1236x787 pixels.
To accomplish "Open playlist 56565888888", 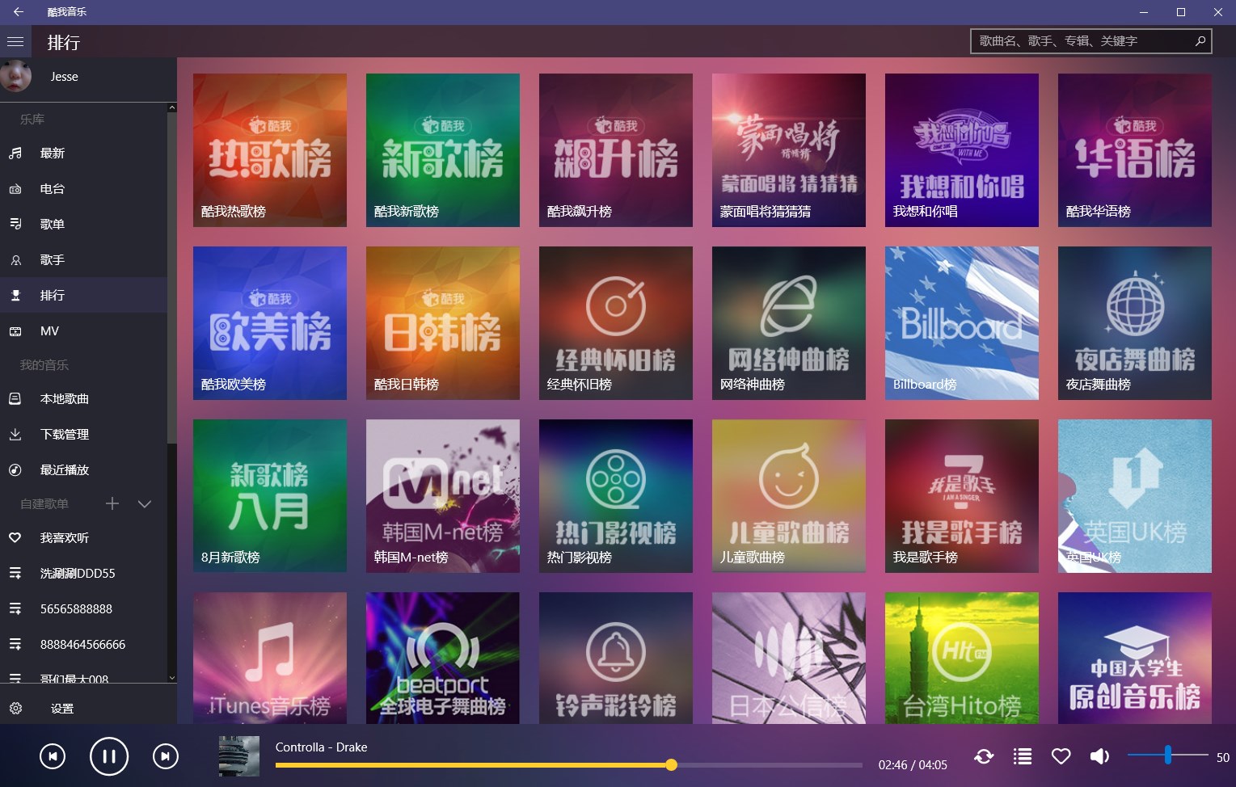I will [83, 608].
